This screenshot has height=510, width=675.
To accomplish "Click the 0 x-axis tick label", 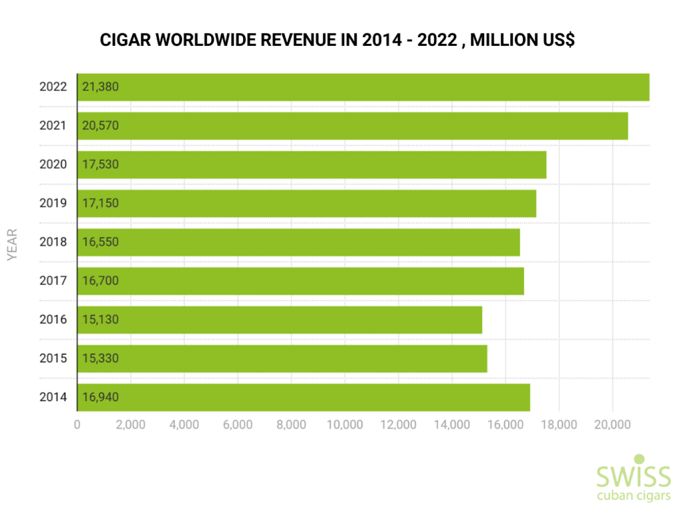I will coord(77,425).
